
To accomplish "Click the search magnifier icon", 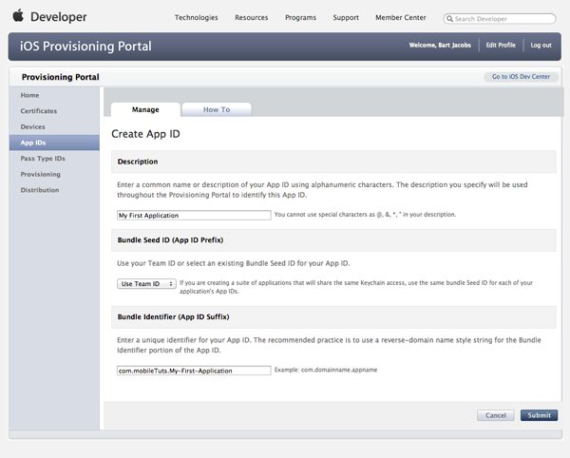I will click(449, 19).
